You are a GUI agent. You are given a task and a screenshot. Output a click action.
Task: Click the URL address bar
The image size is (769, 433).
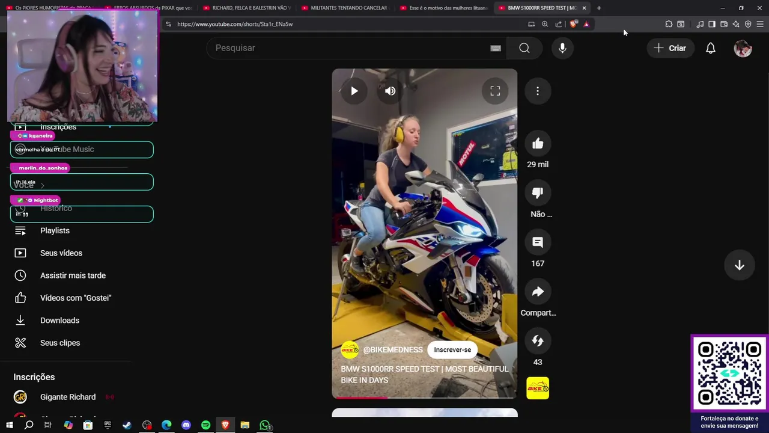coord(348,24)
